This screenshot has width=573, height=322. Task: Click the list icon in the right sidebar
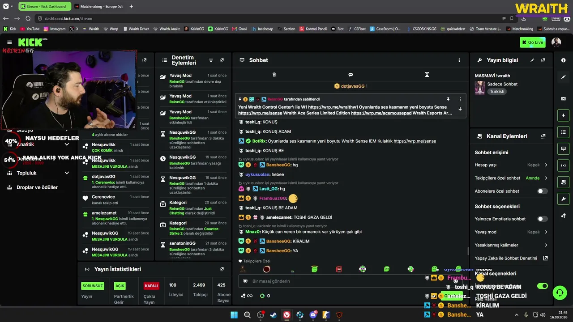(x=563, y=132)
